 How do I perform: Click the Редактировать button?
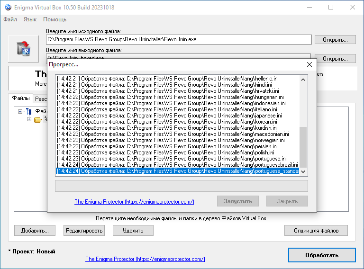click(x=84, y=231)
